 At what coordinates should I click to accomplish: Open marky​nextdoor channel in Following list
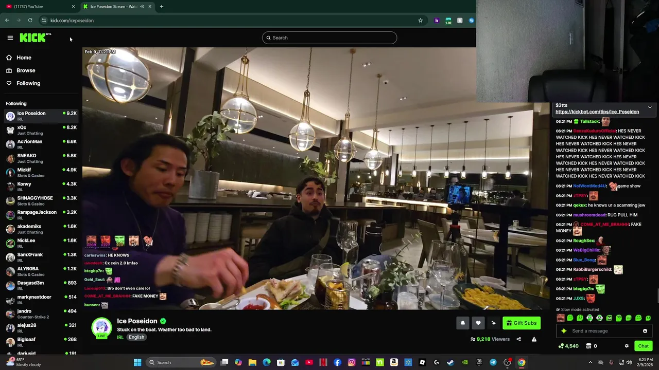(41, 300)
